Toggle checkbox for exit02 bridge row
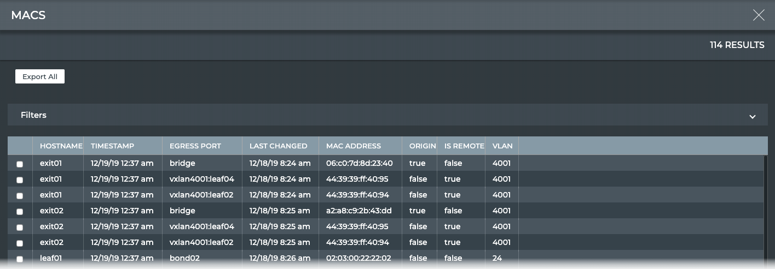The width and height of the screenshot is (775, 269). 20,211
